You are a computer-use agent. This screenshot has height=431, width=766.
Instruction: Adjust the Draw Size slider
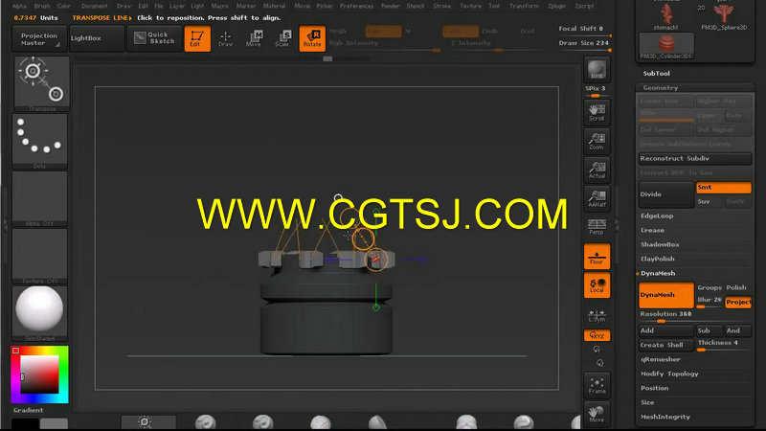[584, 44]
